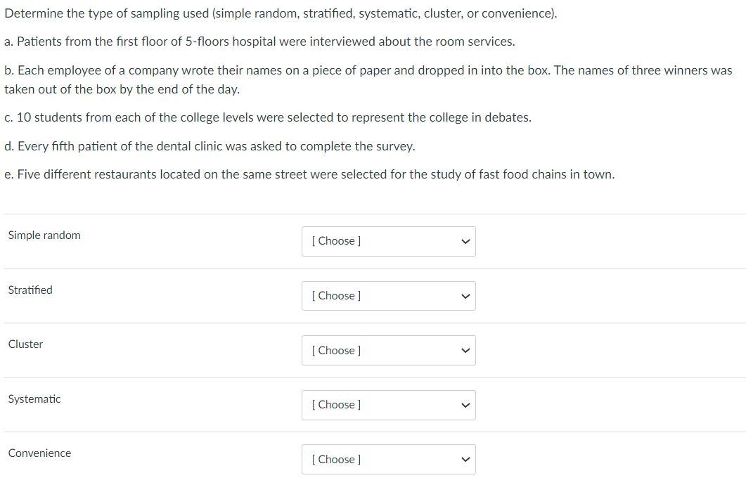Image resolution: width=746 pixels, height=485 pixels.
Task: Click the chevron on the Simple random dropdown
Action: coord(464,241)
